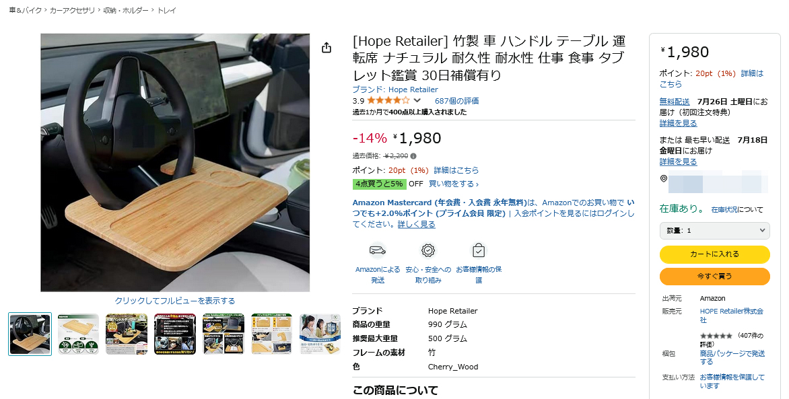Click クリックしてフルビューを表示する link

[174, 301]
